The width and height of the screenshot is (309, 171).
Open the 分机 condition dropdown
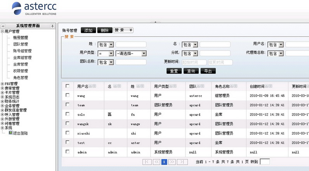[190, 54]
